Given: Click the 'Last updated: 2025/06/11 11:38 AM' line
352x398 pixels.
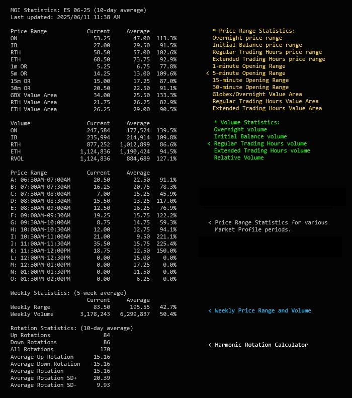Looking at the screenshot, I should [x=65, y=17].
